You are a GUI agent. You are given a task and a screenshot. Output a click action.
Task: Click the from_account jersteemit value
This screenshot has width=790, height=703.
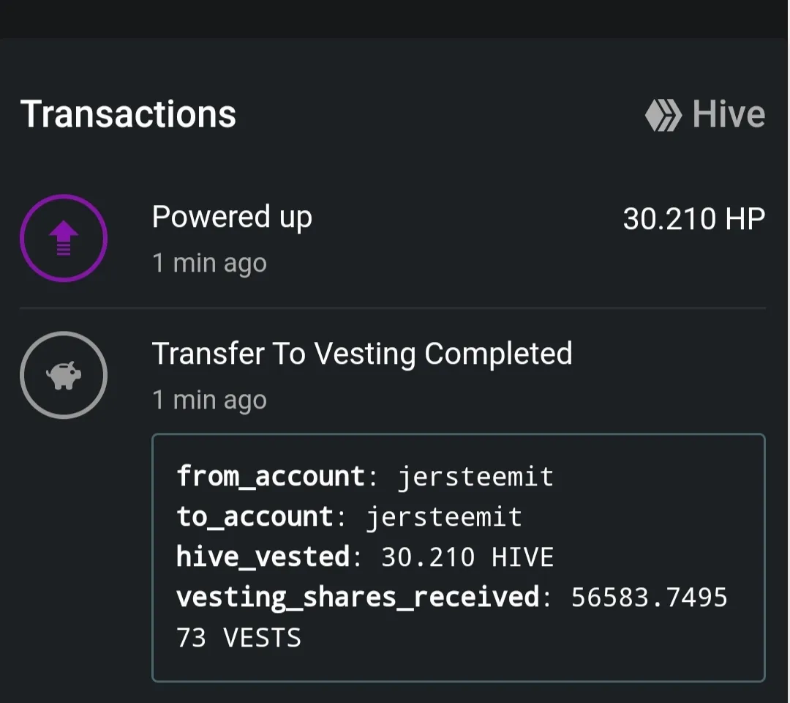[x=475, y=477]
